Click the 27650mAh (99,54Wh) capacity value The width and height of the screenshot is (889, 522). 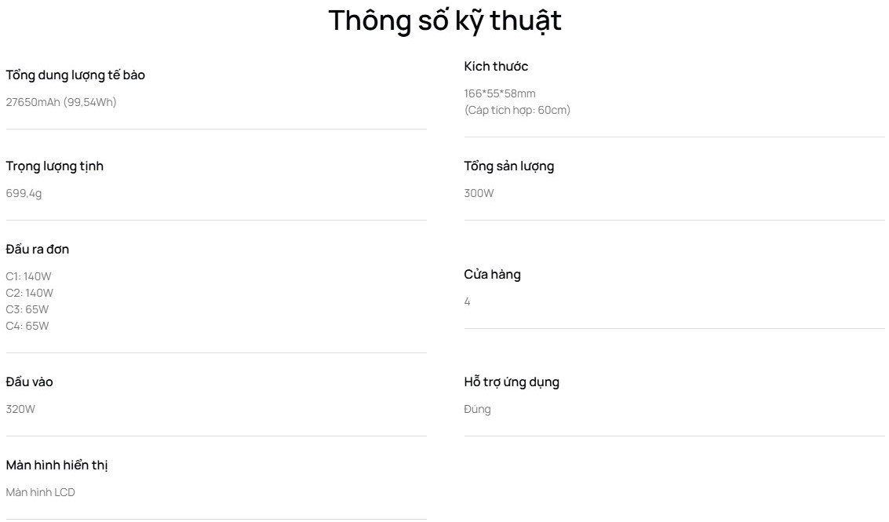click(61, 102)
